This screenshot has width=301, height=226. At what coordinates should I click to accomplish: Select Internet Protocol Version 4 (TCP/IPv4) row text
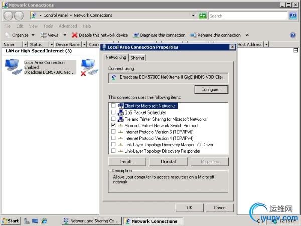tap(159, 138)
